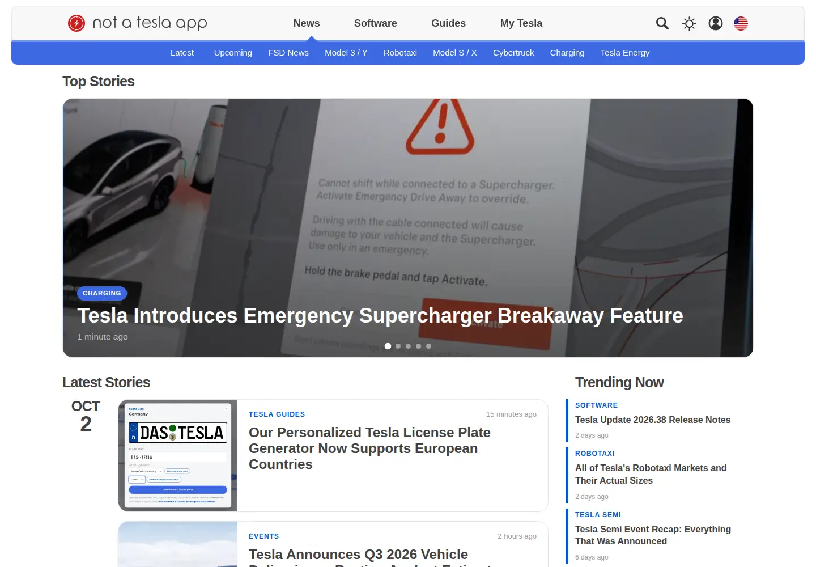Open the US flag language selector
816x567 pixels.
[x=741, y=23]
